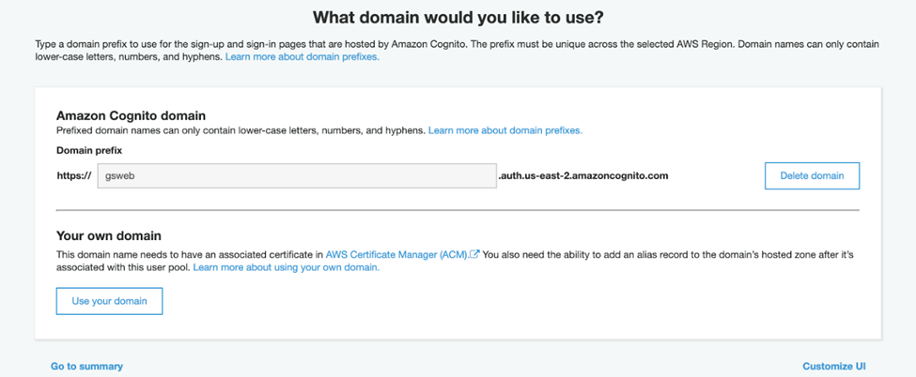The image size is (916, 377).
Task: Click description starting 'This domain name needs'
Action: [x=458, y=261]
